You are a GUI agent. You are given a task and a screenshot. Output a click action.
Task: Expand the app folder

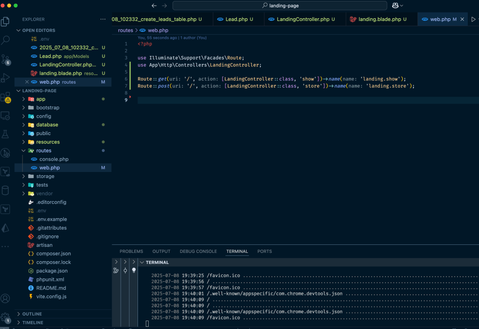tap(41, 99)
